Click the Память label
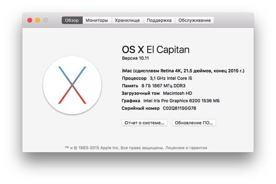The image size is (276, 184). pyautogui.click(x=130, y=86)
